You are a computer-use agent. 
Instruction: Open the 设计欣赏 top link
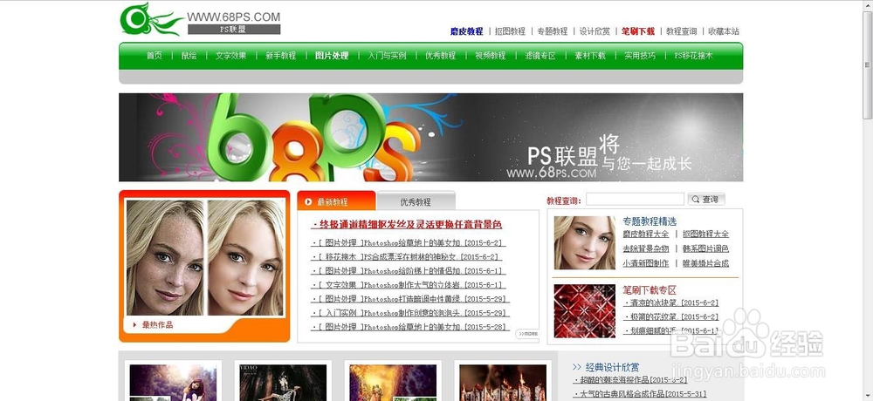point(595,31)
